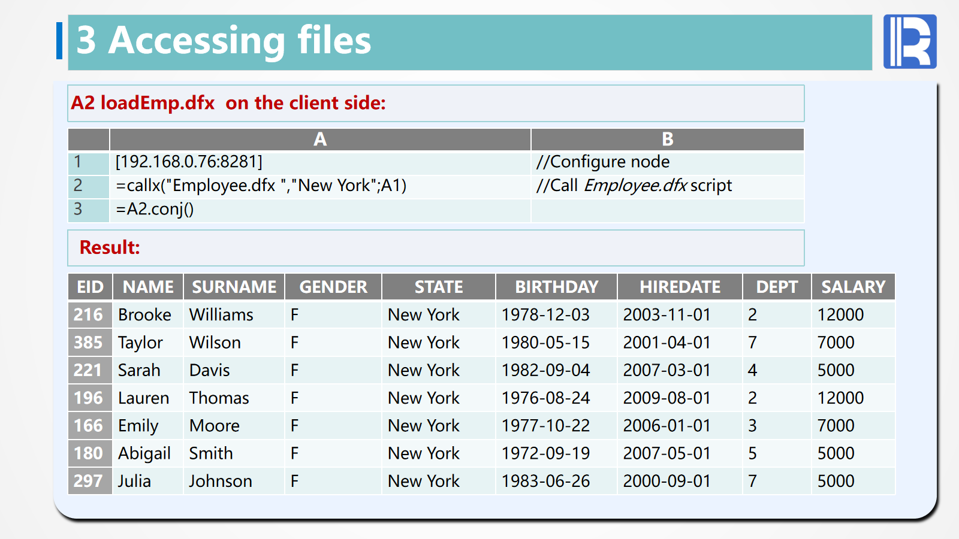The width and height of the screenshot is (959, 539).
Task: Click column B header in script grid
Action: [x=667, y=140]
